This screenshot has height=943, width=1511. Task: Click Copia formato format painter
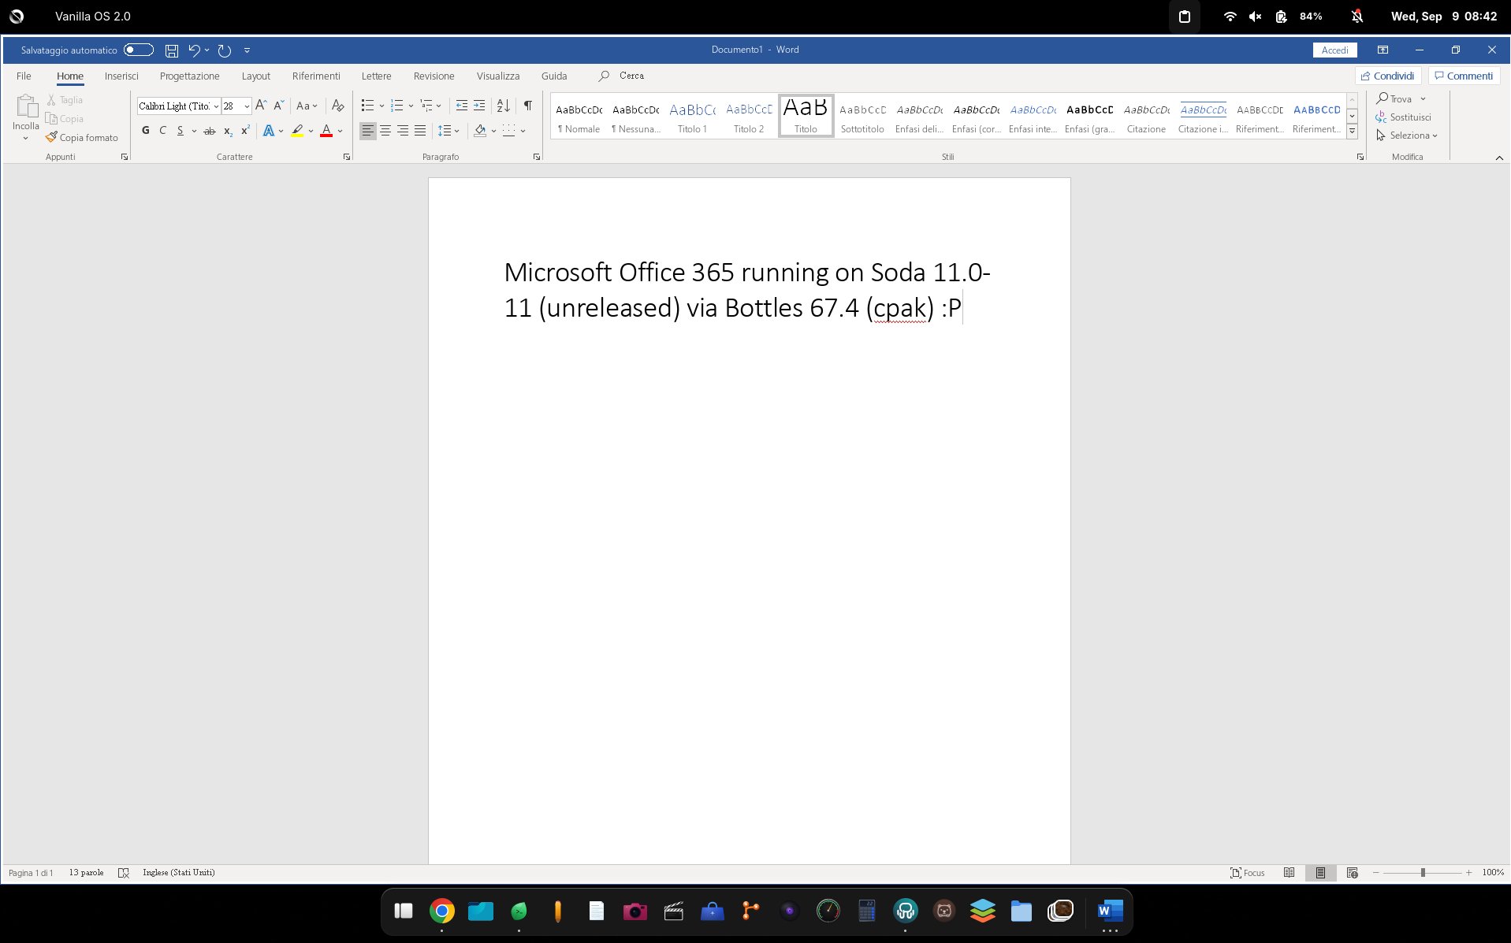pos(82,137)
